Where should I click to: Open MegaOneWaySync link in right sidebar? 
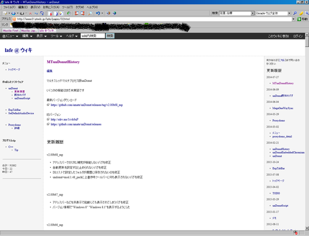(282, 108)
